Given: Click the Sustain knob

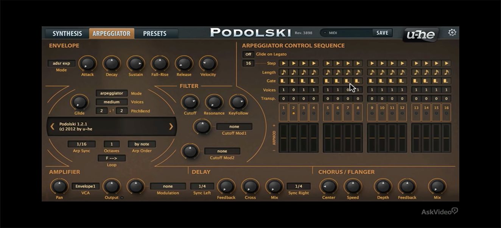Looking at the screenshot, I should [x=136, y=63].
